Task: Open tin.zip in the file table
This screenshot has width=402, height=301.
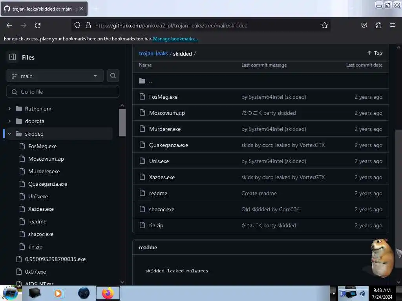Action: pos(156,225)
